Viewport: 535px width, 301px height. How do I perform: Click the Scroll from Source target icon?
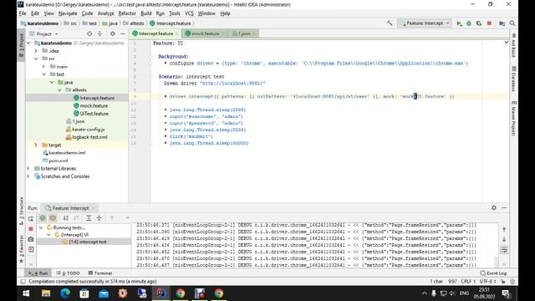pos(89,33)
